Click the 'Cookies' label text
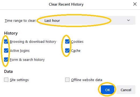140x97 pixels. (x=77, y=42)
